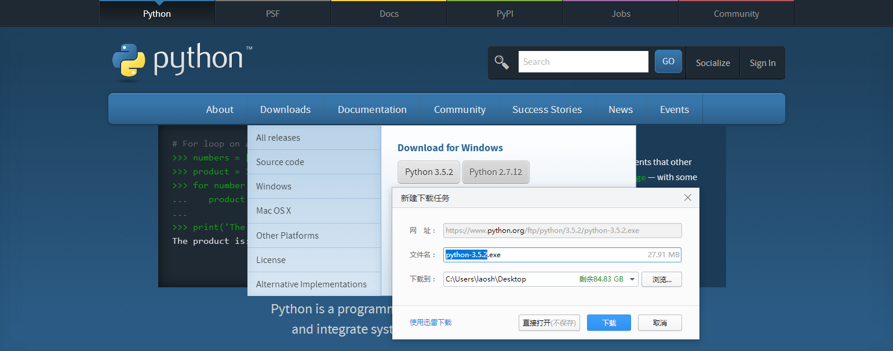Image resolution: width=893 pixels, height=351 pixels.
Task: Click the Python logo icon
Action: pyautogui.click(x=129, y=60)
